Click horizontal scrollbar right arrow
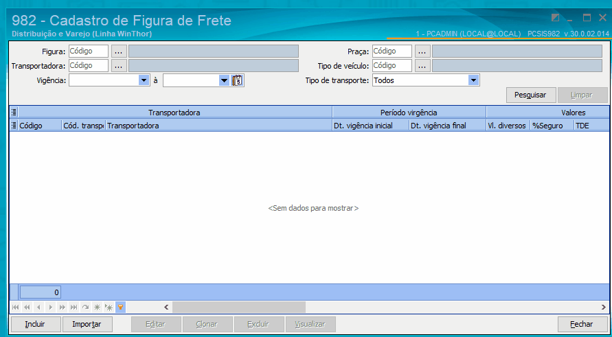Screen dimensions: 612x337 (603, 307)
